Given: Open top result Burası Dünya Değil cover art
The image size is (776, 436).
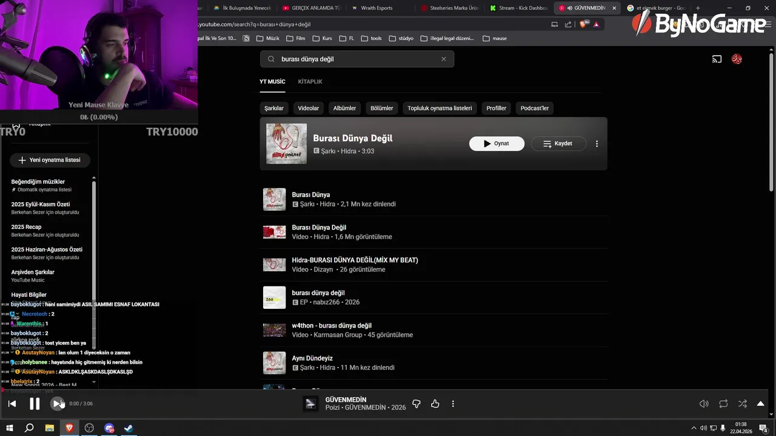Looking at the screenshot, I should [x=286, y=144].
